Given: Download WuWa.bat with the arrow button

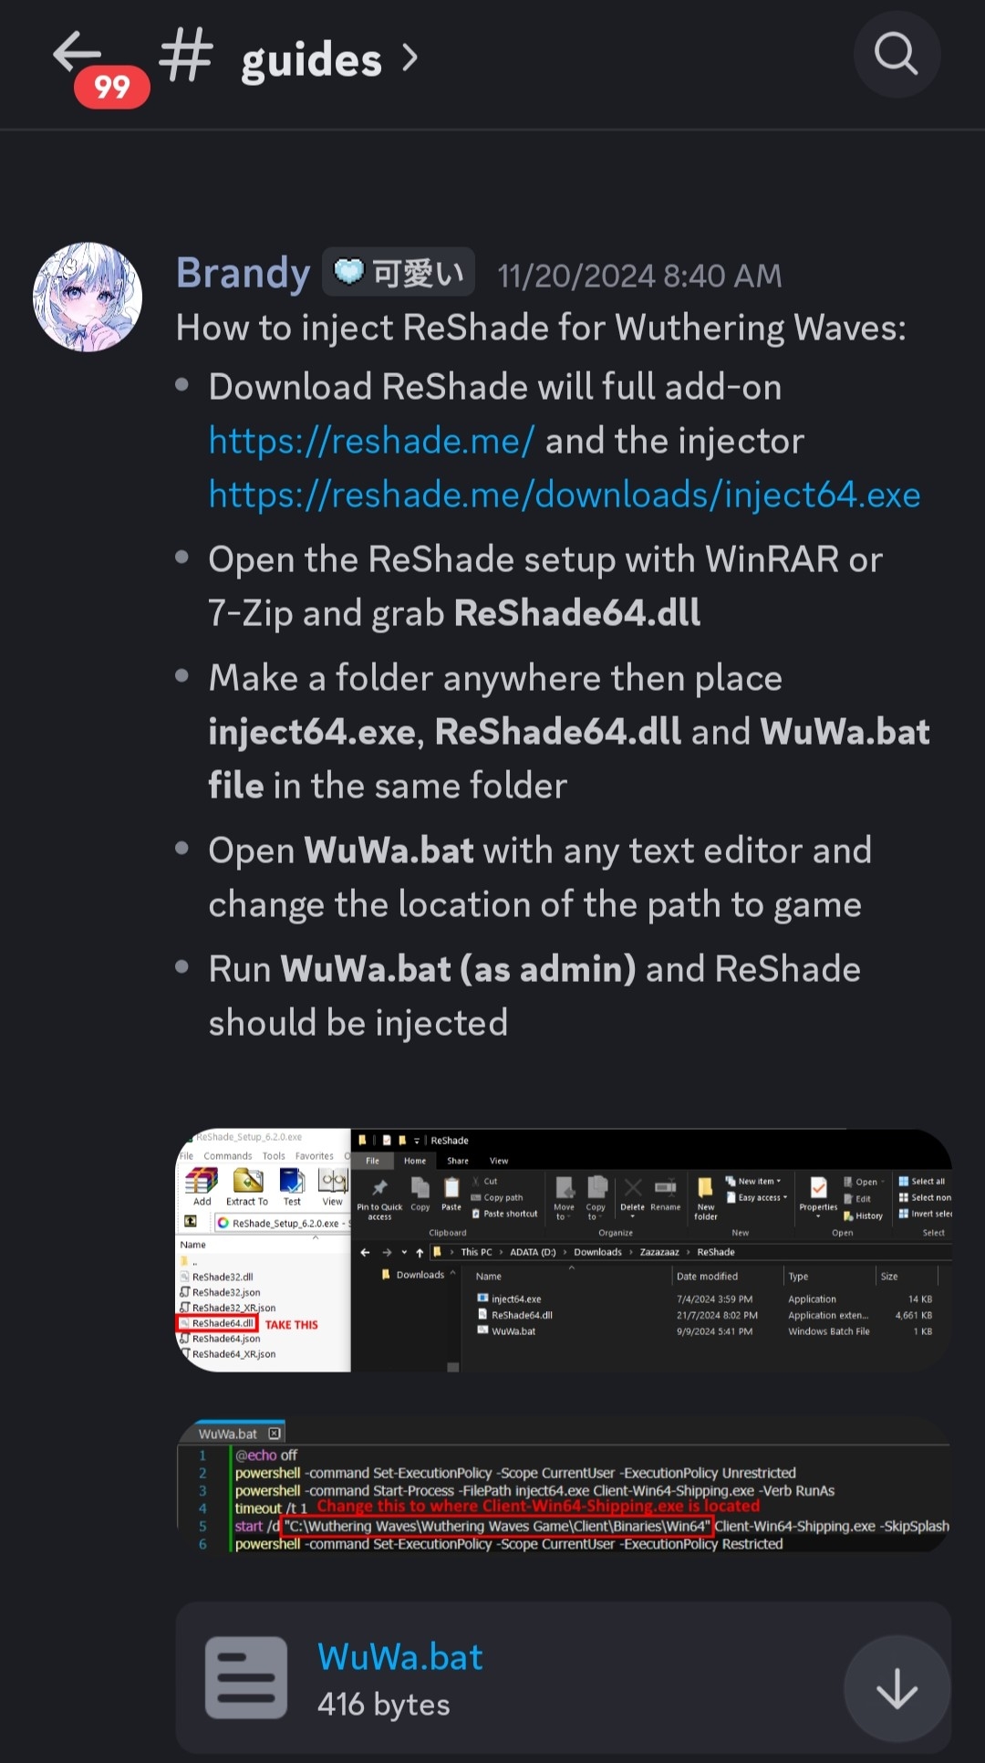Looking at the screenshot, I should [897, 1689].
